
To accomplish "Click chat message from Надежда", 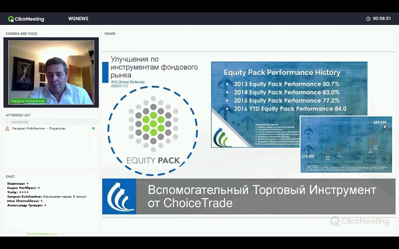I will (x=18, y=183).
